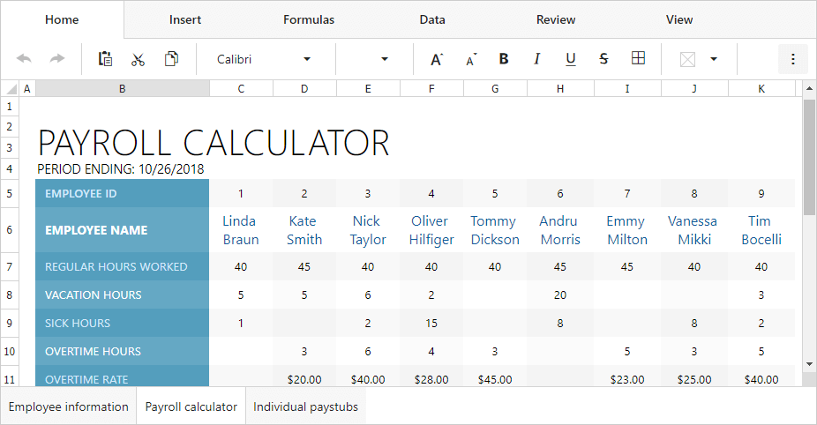The width and height of the screenshot is (817, 425).
Task: Switch to the Formulas ribbon tab
Action: [x=309, y=19]
